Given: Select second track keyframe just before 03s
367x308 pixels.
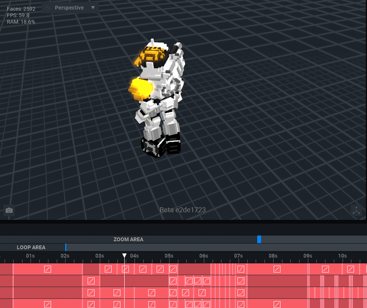Looking at the screenshot, I should click(91, 281).
